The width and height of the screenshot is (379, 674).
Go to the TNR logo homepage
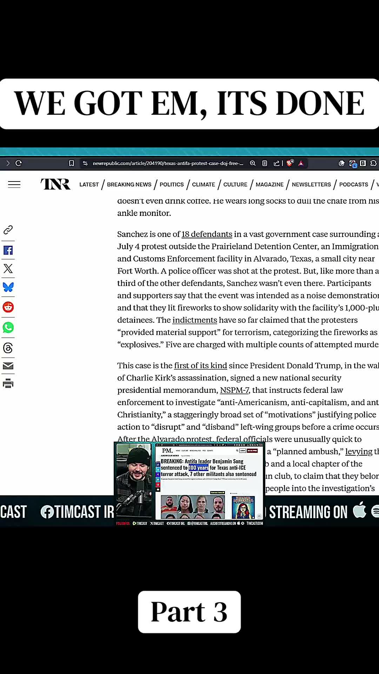click(55, 184)
